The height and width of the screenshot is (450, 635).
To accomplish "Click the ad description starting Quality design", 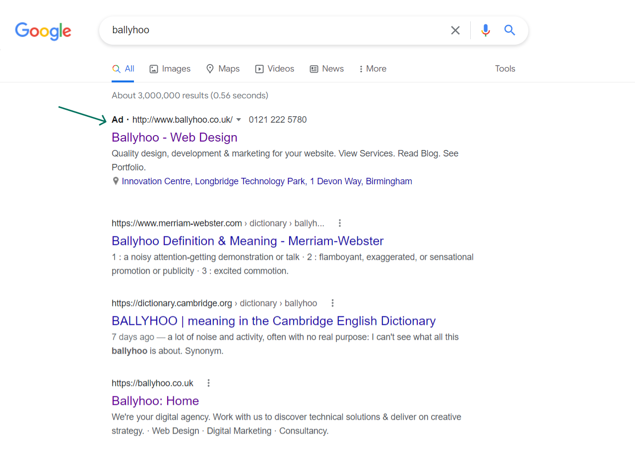I will tap(285, 160).
